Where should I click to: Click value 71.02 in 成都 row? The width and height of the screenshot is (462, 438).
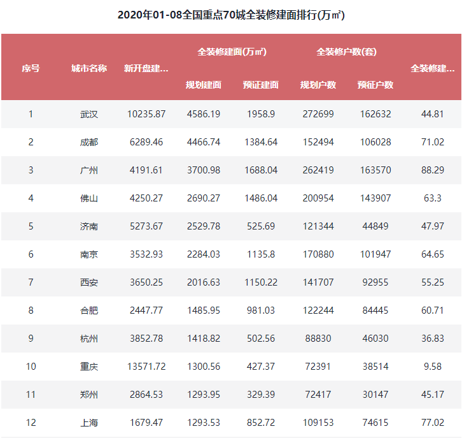coord(433,142)
